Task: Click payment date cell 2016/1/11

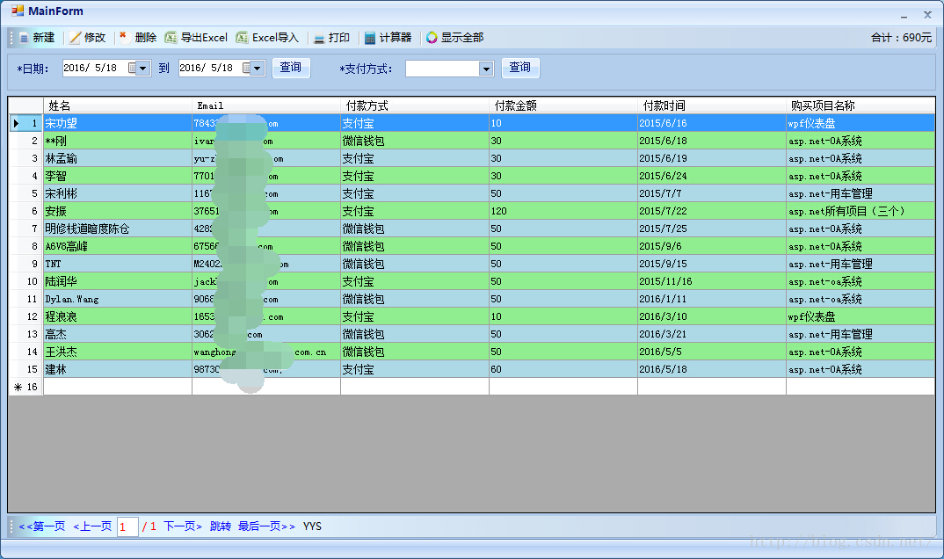Action: coord(712,299)
